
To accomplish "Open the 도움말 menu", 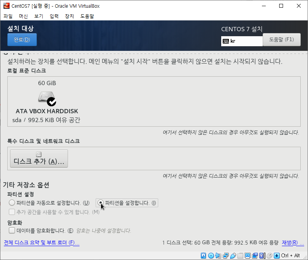I will [x=87, y=16].
